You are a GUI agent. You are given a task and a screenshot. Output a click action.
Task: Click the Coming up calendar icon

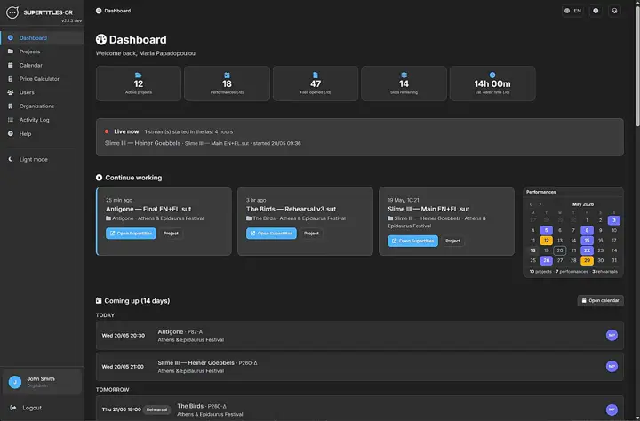pos(99,300)
